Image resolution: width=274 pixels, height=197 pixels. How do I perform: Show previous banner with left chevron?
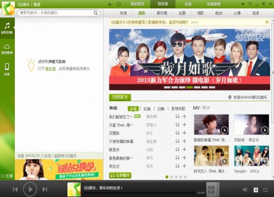(116, 59)
